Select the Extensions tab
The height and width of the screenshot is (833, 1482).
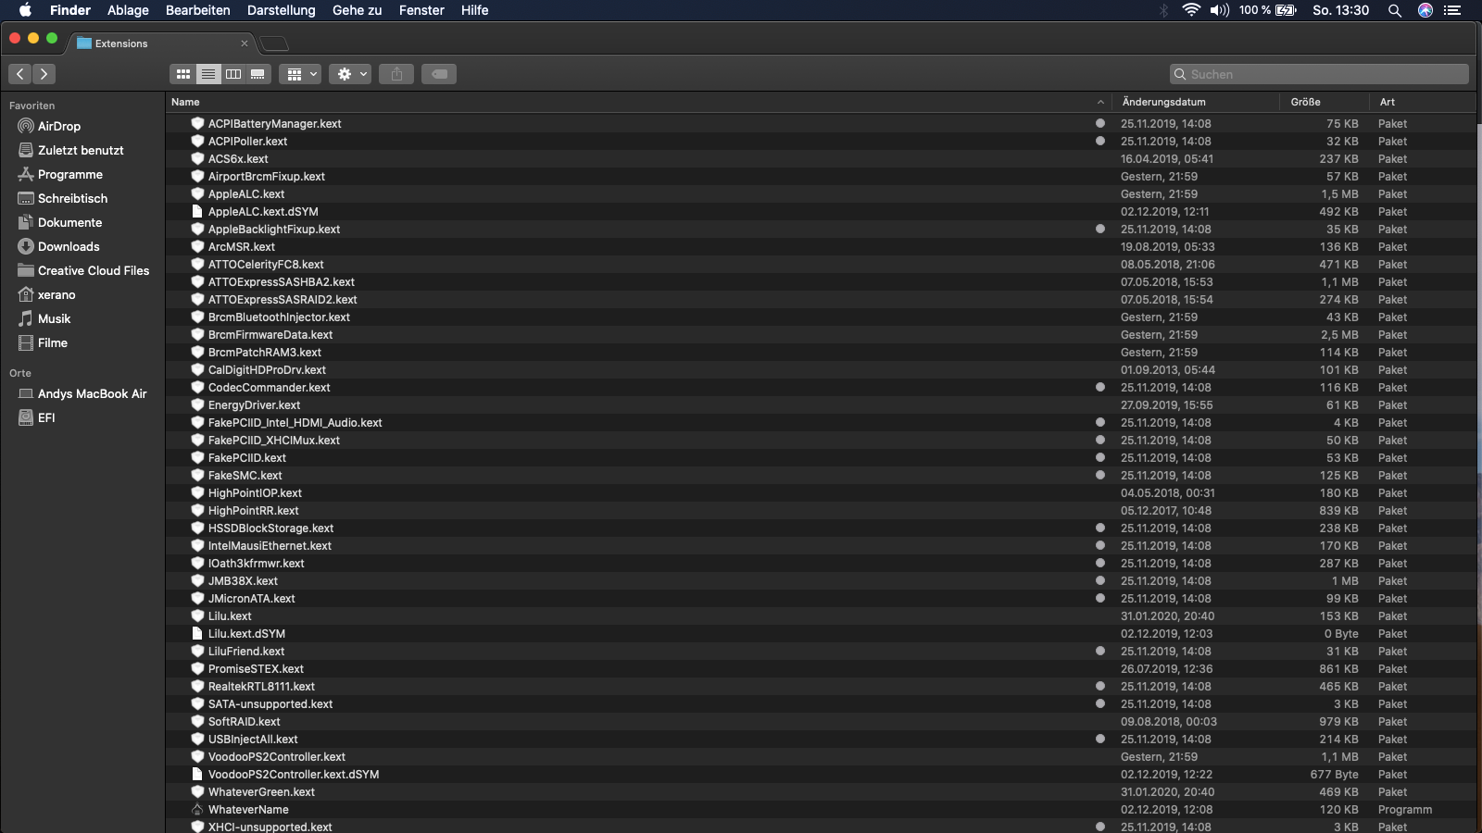[163, 44]
